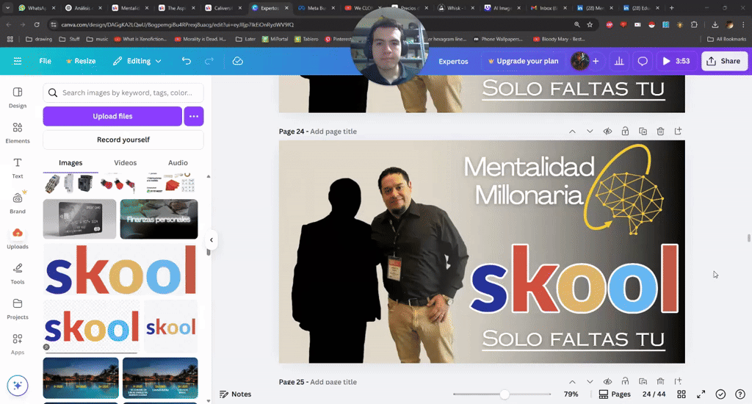The height and width of the screenshot is (404, 752).
Task: Undo the last action
Action: coord(186,61)
